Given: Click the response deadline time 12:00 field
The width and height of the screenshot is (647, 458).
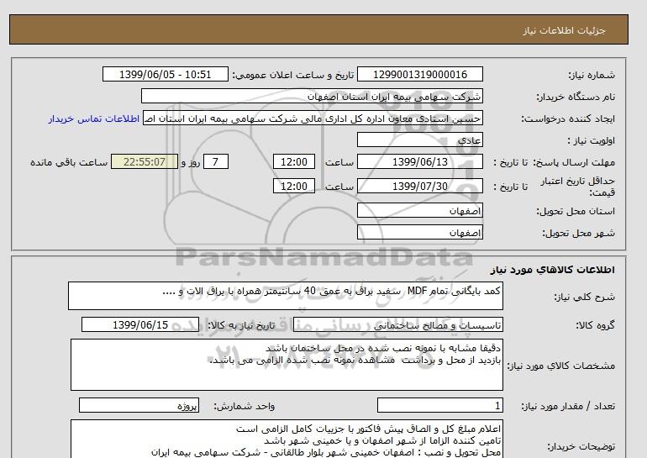Looking at the screenshot, I should point(294,161).
